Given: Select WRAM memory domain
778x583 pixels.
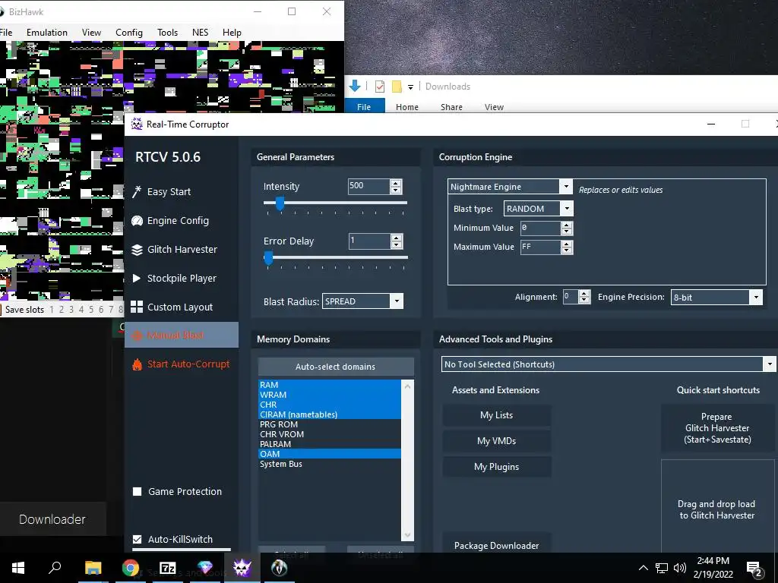Looking at the screenshot, I should click(330, 395).
